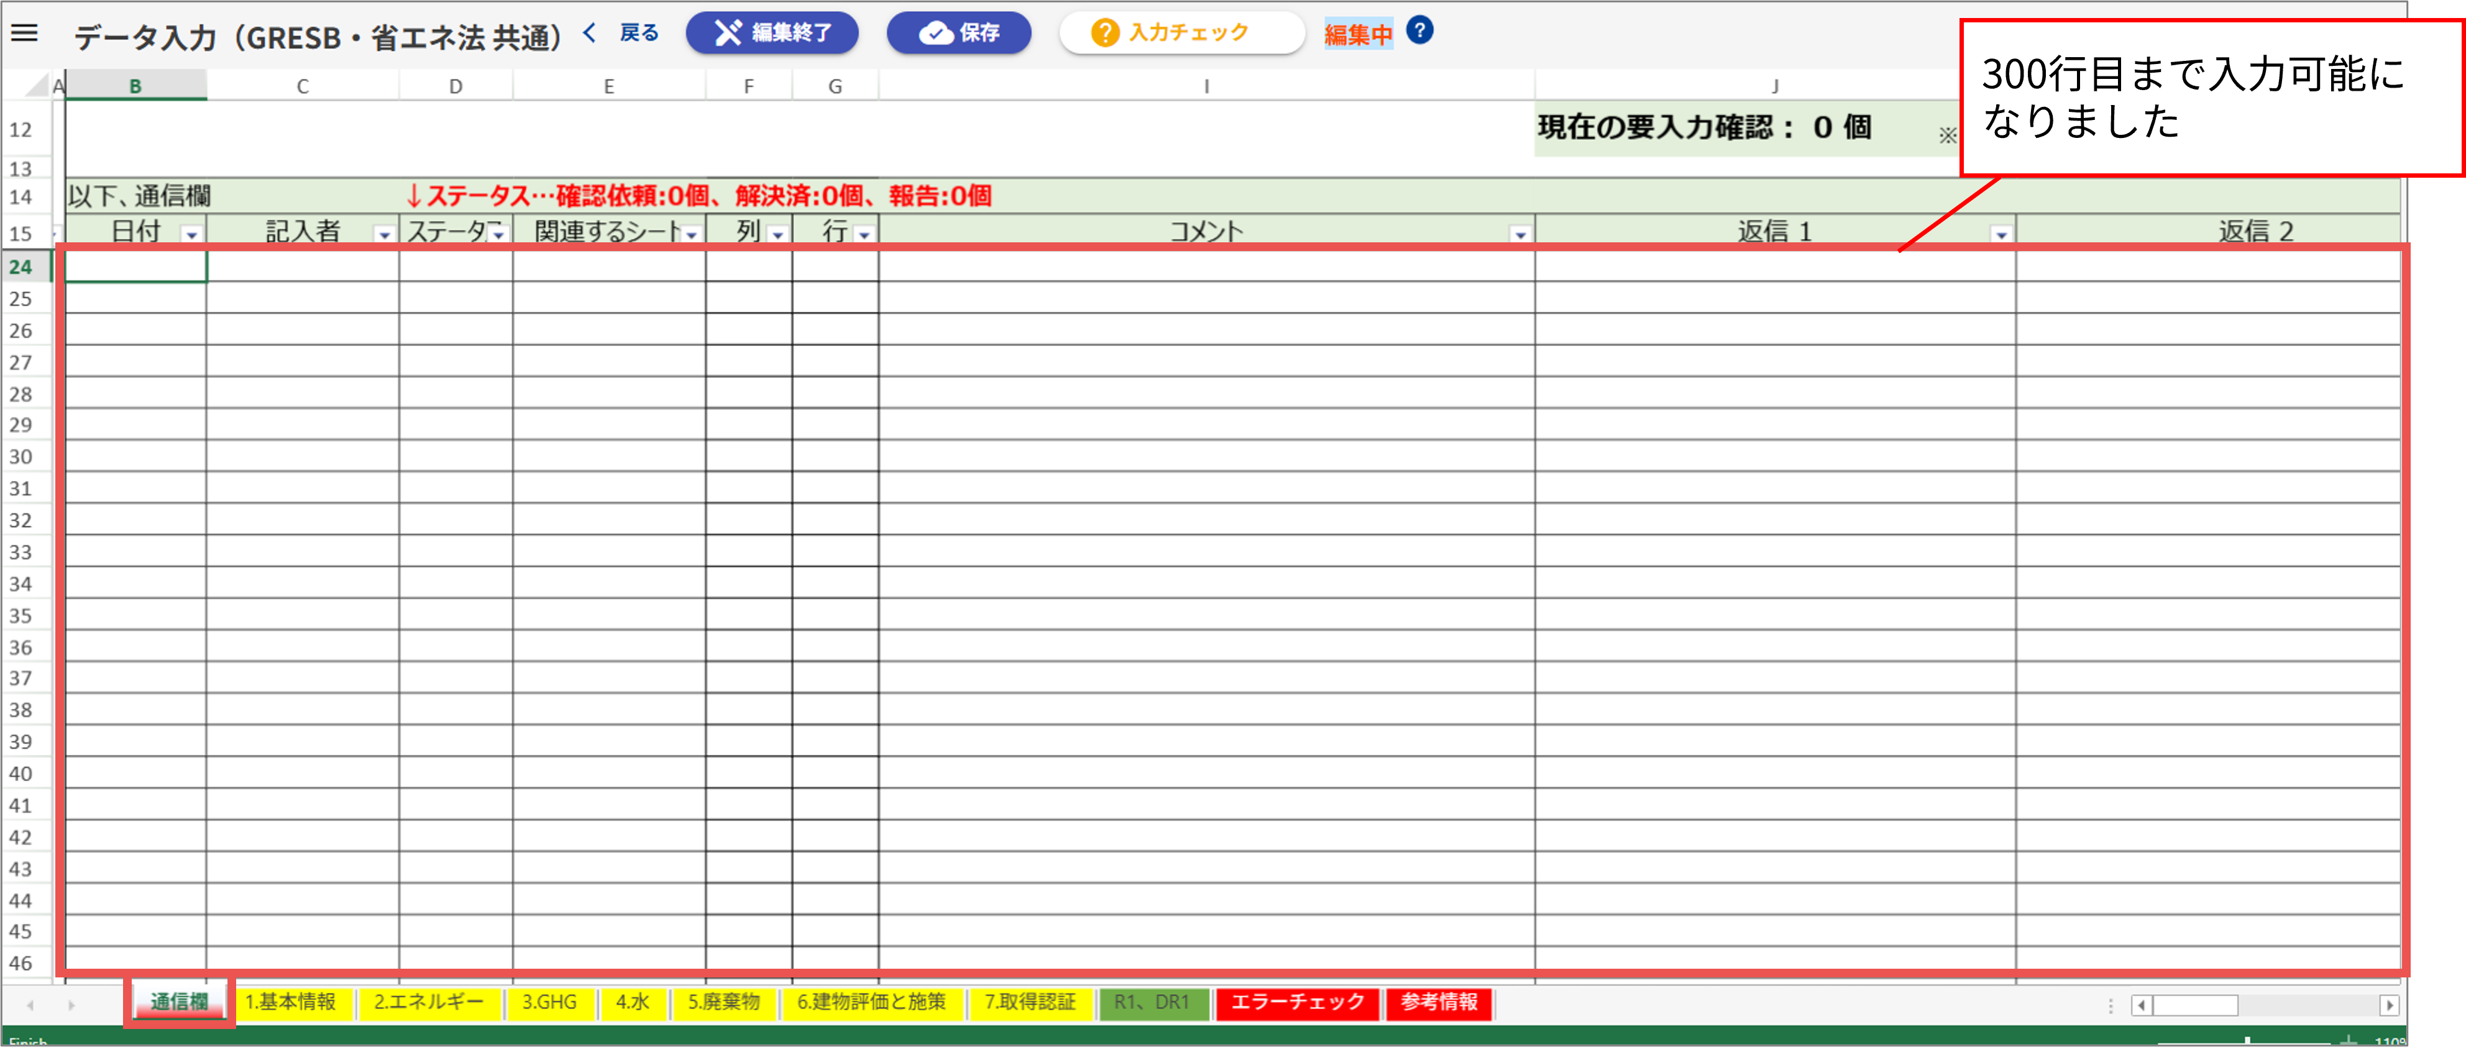Open the コメント column filter dropdown
Image resolution: width=2466 pixels, height=1047 pixels.
[x=1520, y=234]
